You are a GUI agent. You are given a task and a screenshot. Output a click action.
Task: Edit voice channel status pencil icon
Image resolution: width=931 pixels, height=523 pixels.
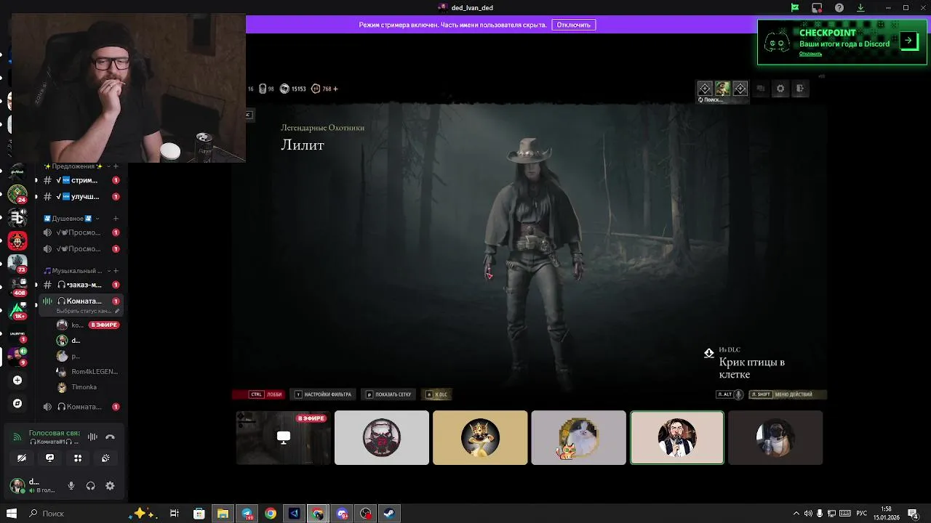pos(117,311)
